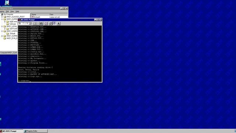Minimize the MS-DOS Prompt window
This screenshot has height=133, width=236.
coord(95,20)
